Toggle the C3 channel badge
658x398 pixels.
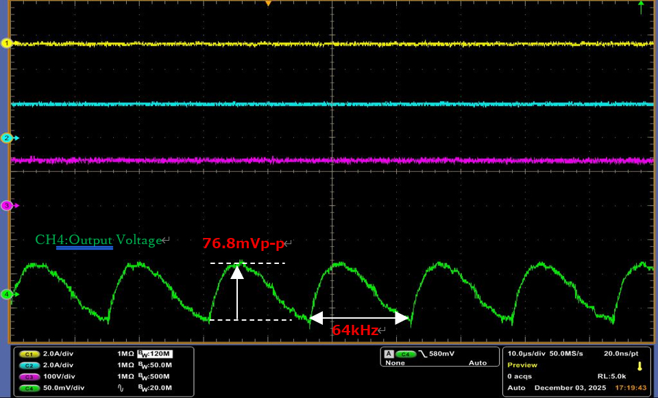coord(29,377)
